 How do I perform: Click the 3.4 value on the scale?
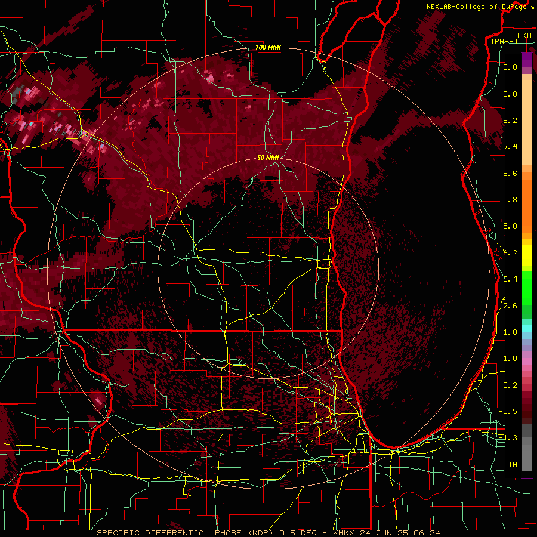click(510, 279)
